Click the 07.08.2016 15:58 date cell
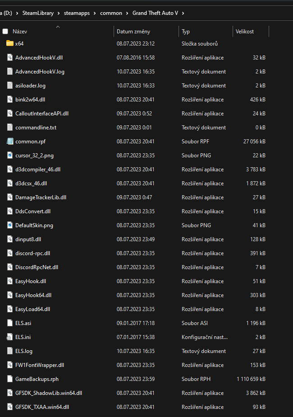The image size is (293, 417). click(x=136, y=57)
